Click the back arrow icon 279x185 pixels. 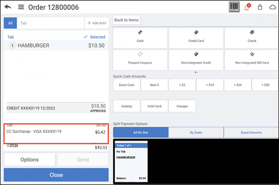pyautogui.click(x=8, y=8)
